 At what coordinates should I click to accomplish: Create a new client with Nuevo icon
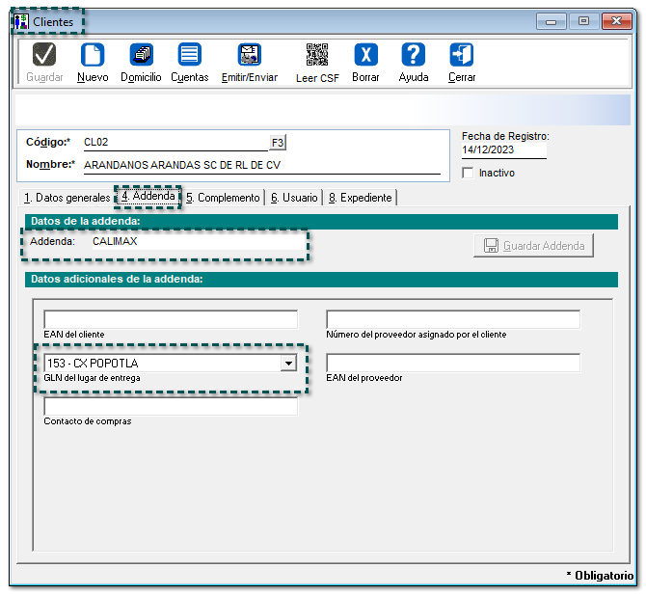tap(92, 57)
